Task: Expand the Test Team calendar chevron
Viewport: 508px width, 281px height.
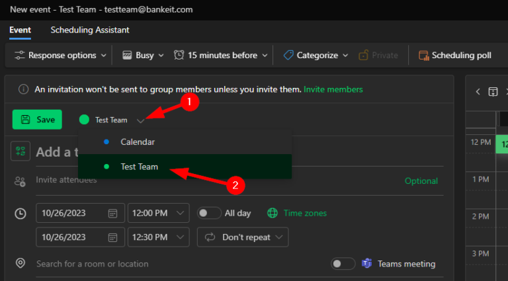Action: click(141, 121)
